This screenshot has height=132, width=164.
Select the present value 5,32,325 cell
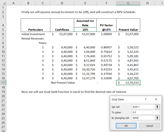click(x=128, y=52)
